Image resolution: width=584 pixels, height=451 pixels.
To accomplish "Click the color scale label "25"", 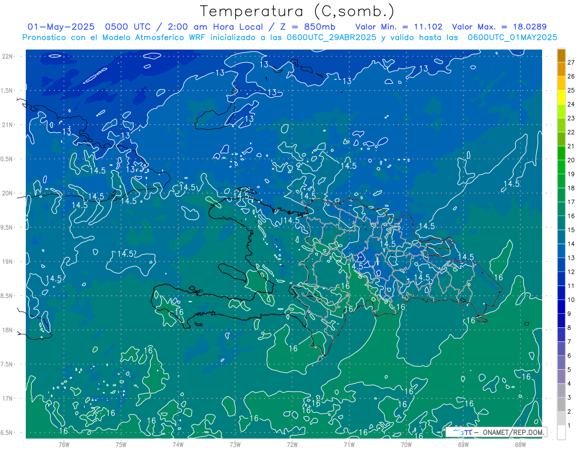I will click(x=572, y=90).
